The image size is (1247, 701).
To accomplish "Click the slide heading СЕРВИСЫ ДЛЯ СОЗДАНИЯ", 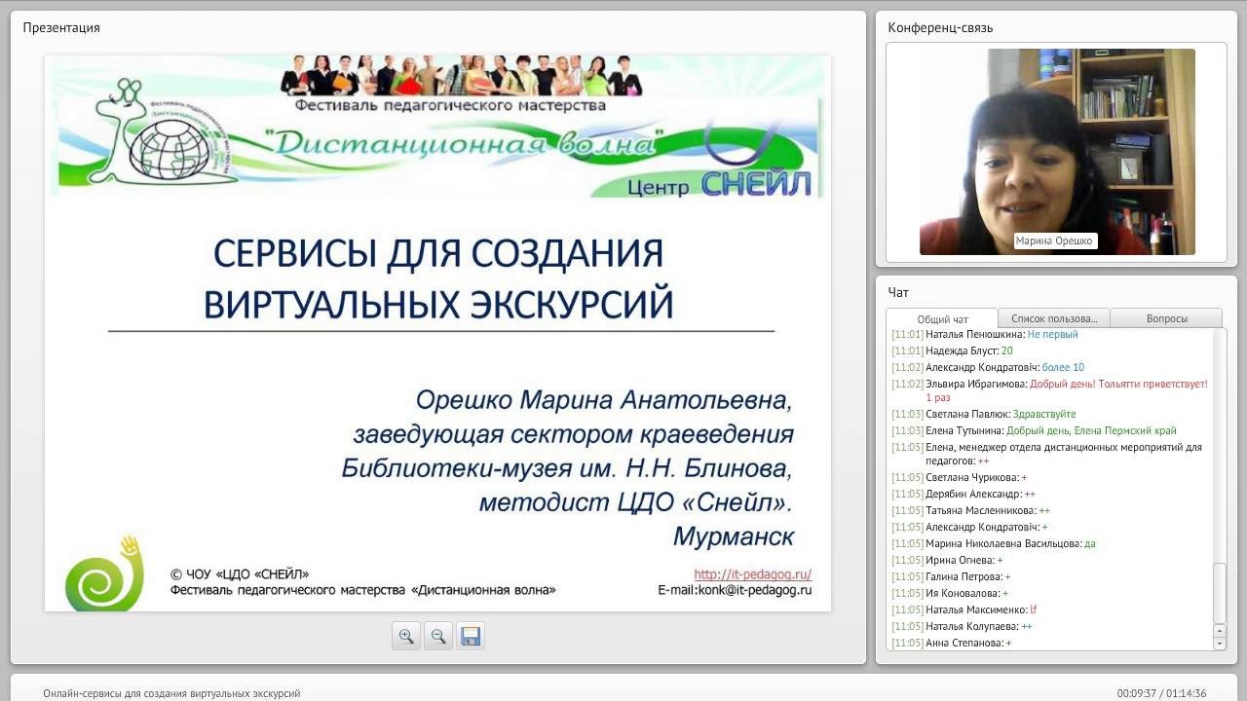I will 438,254.
